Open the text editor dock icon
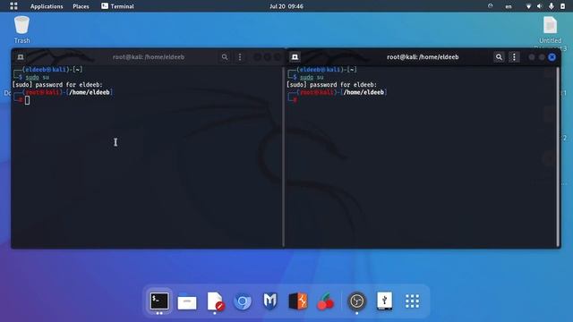 (x=215, y=301)
